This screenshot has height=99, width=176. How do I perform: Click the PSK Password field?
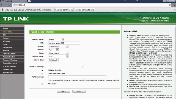click(77, 77)
